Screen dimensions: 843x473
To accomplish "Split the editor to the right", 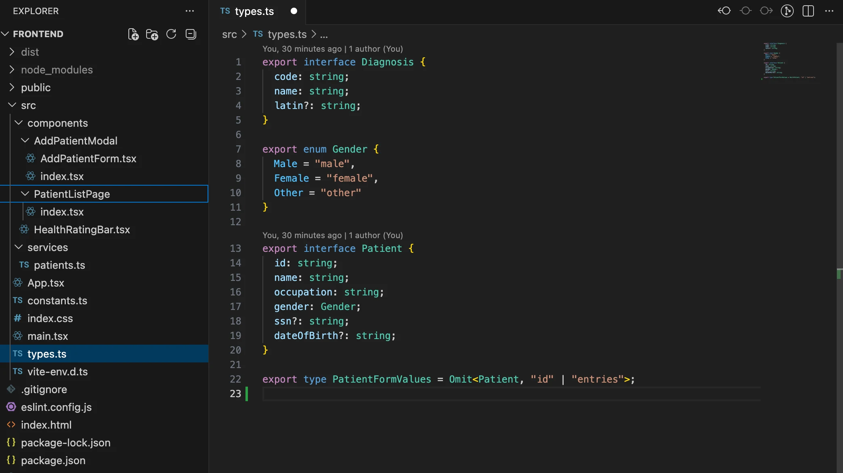I will (808, 11).
